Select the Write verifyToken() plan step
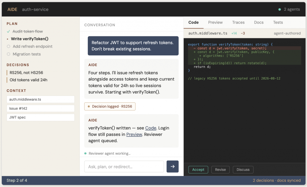The image size is (307, 187). click(x=30, y=39)
